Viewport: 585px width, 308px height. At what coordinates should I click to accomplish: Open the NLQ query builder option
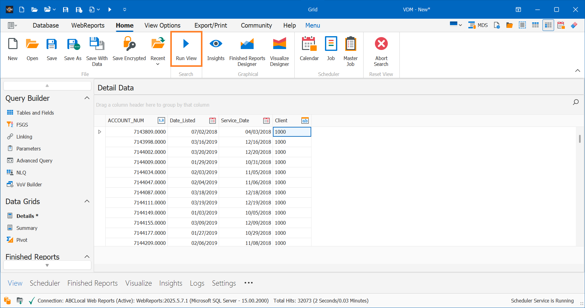[21, 172]
